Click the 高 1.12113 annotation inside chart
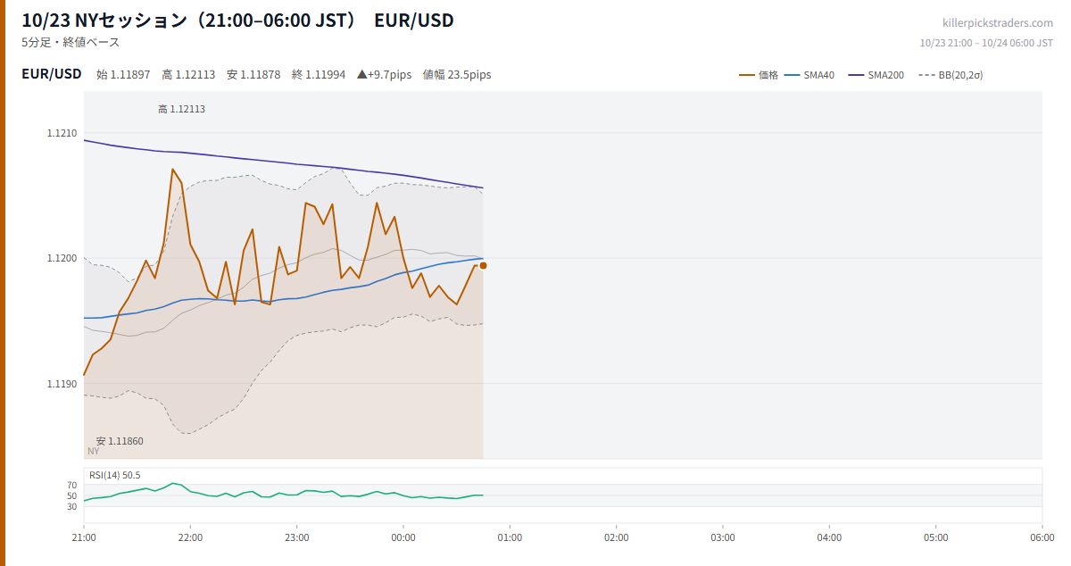 click(181, 109)
